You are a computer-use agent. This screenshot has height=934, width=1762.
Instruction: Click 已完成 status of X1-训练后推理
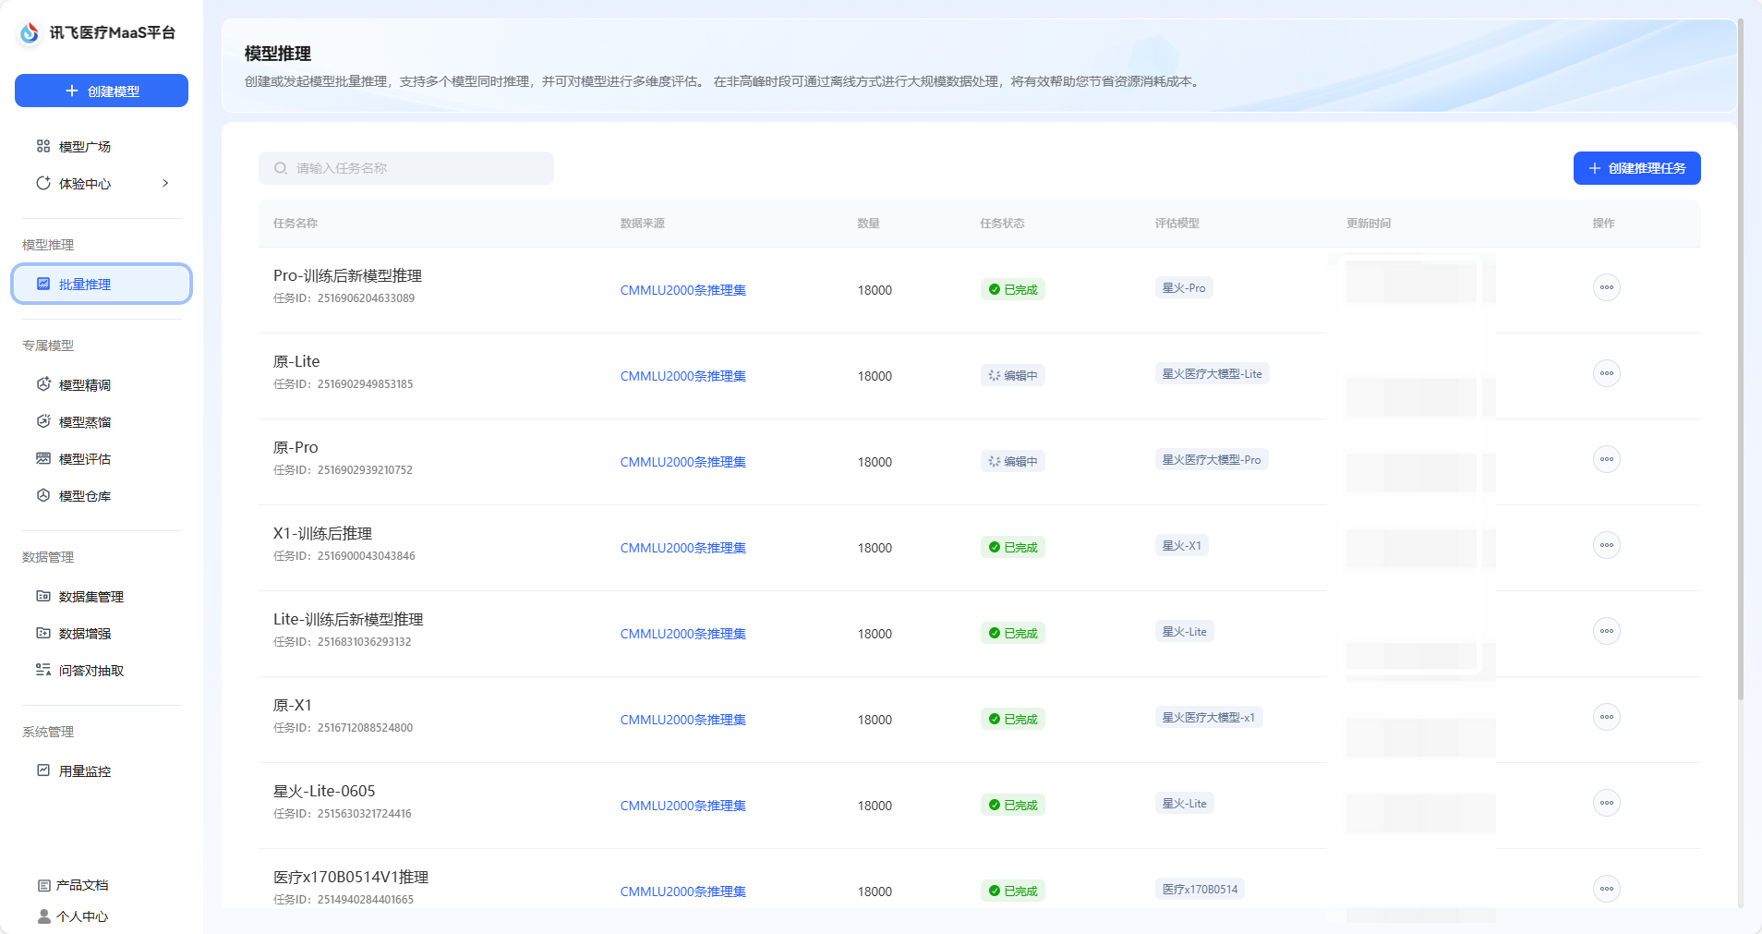coord(1013,547)
